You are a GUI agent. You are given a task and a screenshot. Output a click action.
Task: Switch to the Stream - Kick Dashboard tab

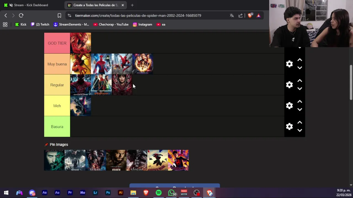(x=31, y=5)
